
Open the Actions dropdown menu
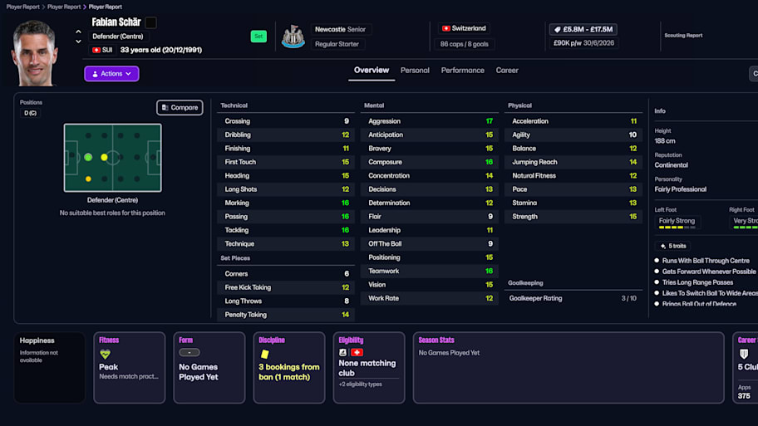click(111, 73)
